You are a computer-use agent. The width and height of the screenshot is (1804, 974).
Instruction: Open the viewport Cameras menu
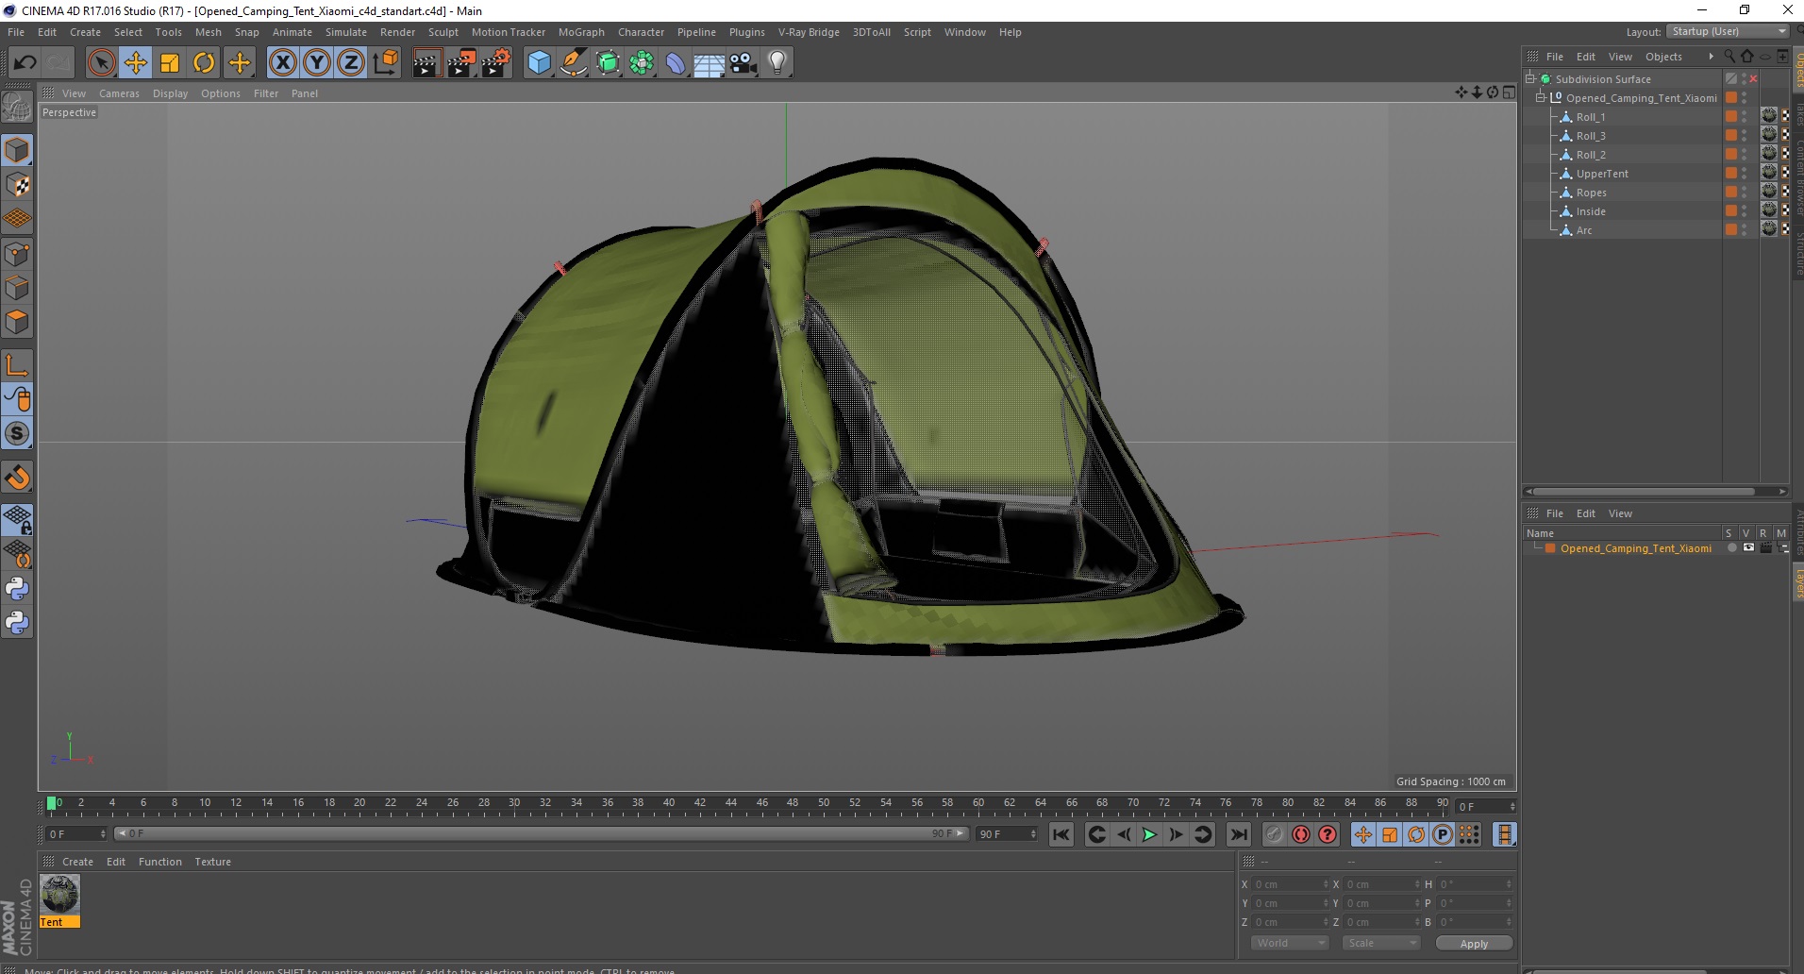[x=119, y=93]
